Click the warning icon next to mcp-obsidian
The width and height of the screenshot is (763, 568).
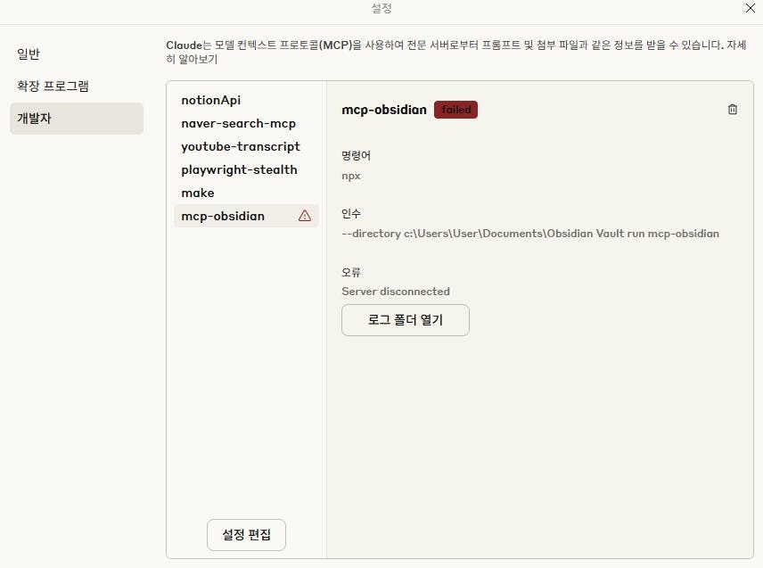305,216
